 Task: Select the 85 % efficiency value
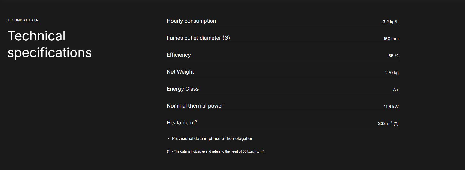click(393, 56)
